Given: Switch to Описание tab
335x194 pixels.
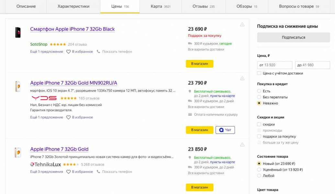Looking at the screenshot, I should click(26, 6).
